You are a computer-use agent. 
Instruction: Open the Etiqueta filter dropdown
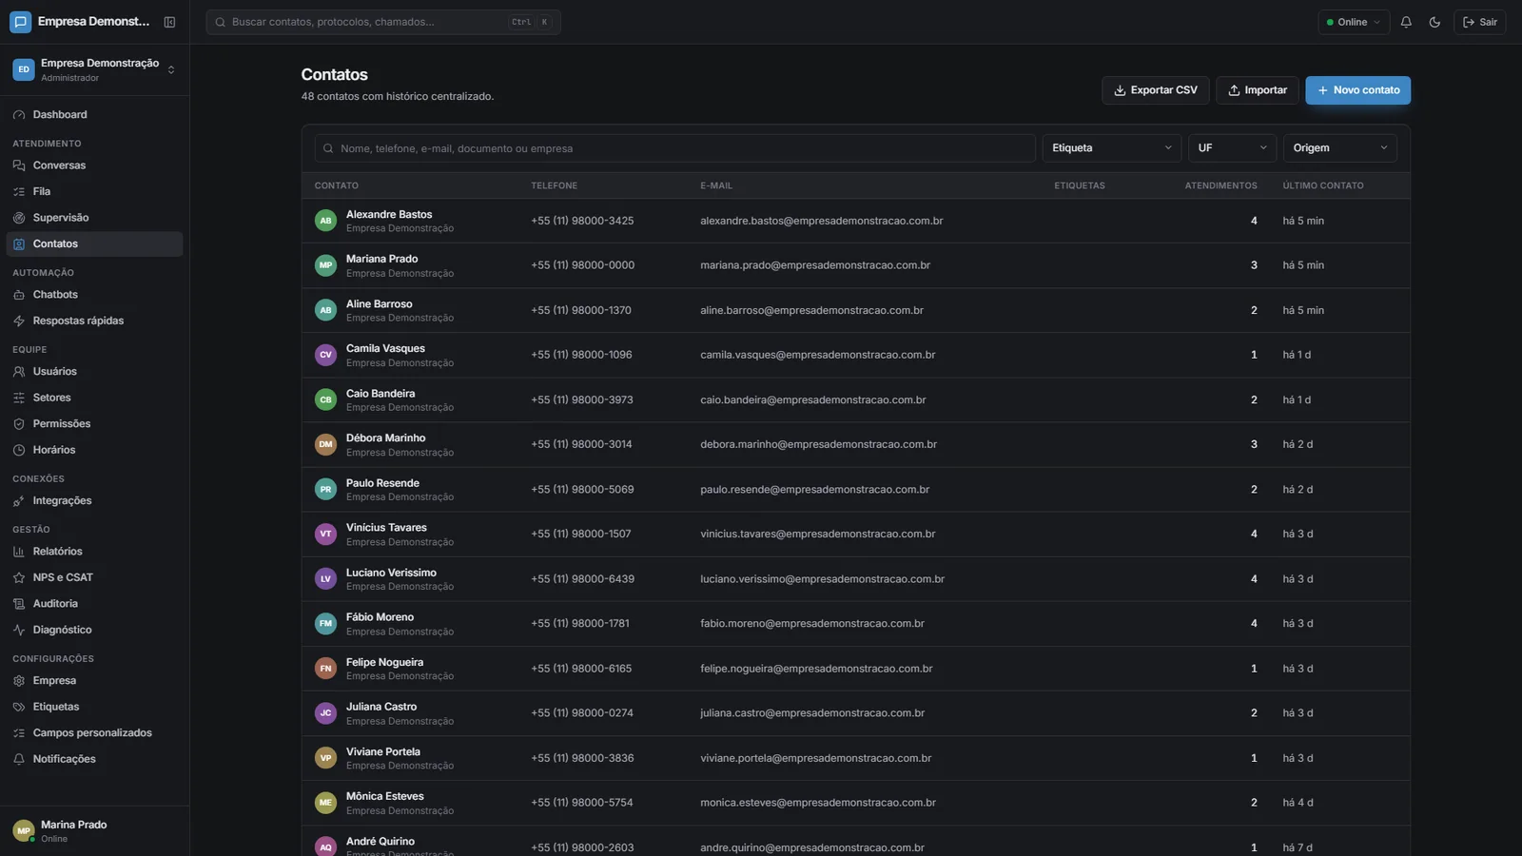click(1112, 148)
